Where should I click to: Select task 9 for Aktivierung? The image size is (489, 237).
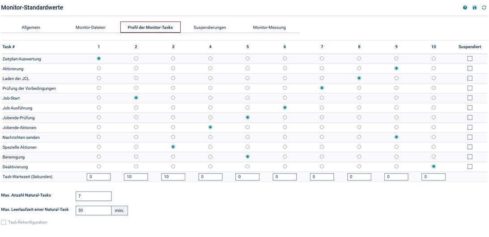tap(396, 68)
